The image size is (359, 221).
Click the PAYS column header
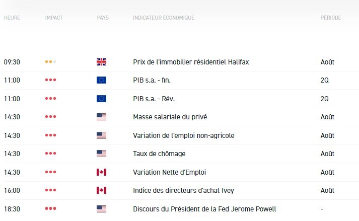[x=103, y=18]
